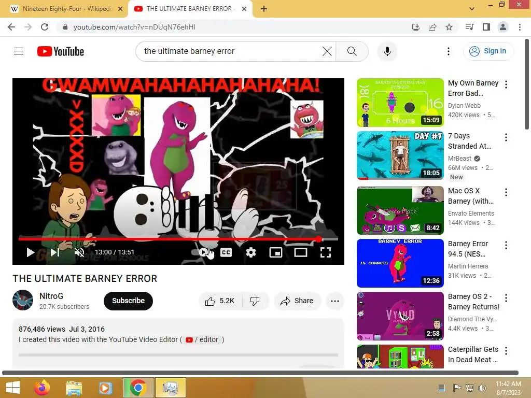The width and height of the screenshot is (531, 398).
Task: Open the Caterpillar Gets In Dead Meat title
Action: point(473,354)
